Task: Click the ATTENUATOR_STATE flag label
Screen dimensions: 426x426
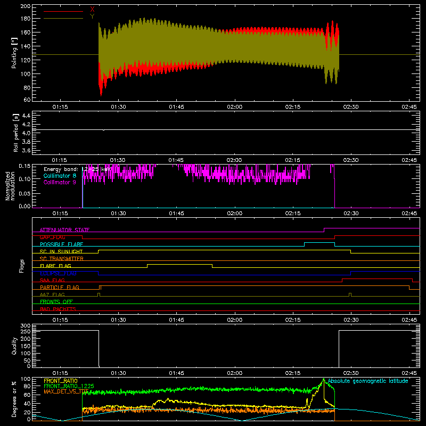Action: [64, 230]
